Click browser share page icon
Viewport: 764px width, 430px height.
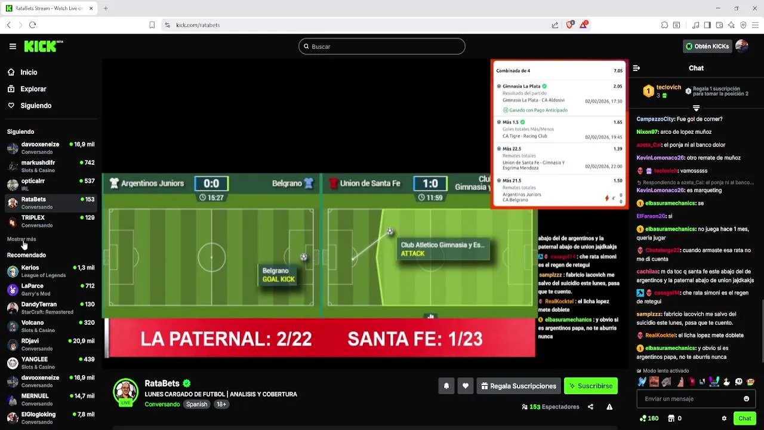[555, 25]
